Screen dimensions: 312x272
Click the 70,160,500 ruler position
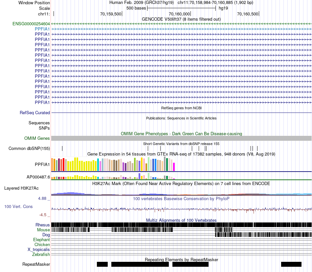248,14
